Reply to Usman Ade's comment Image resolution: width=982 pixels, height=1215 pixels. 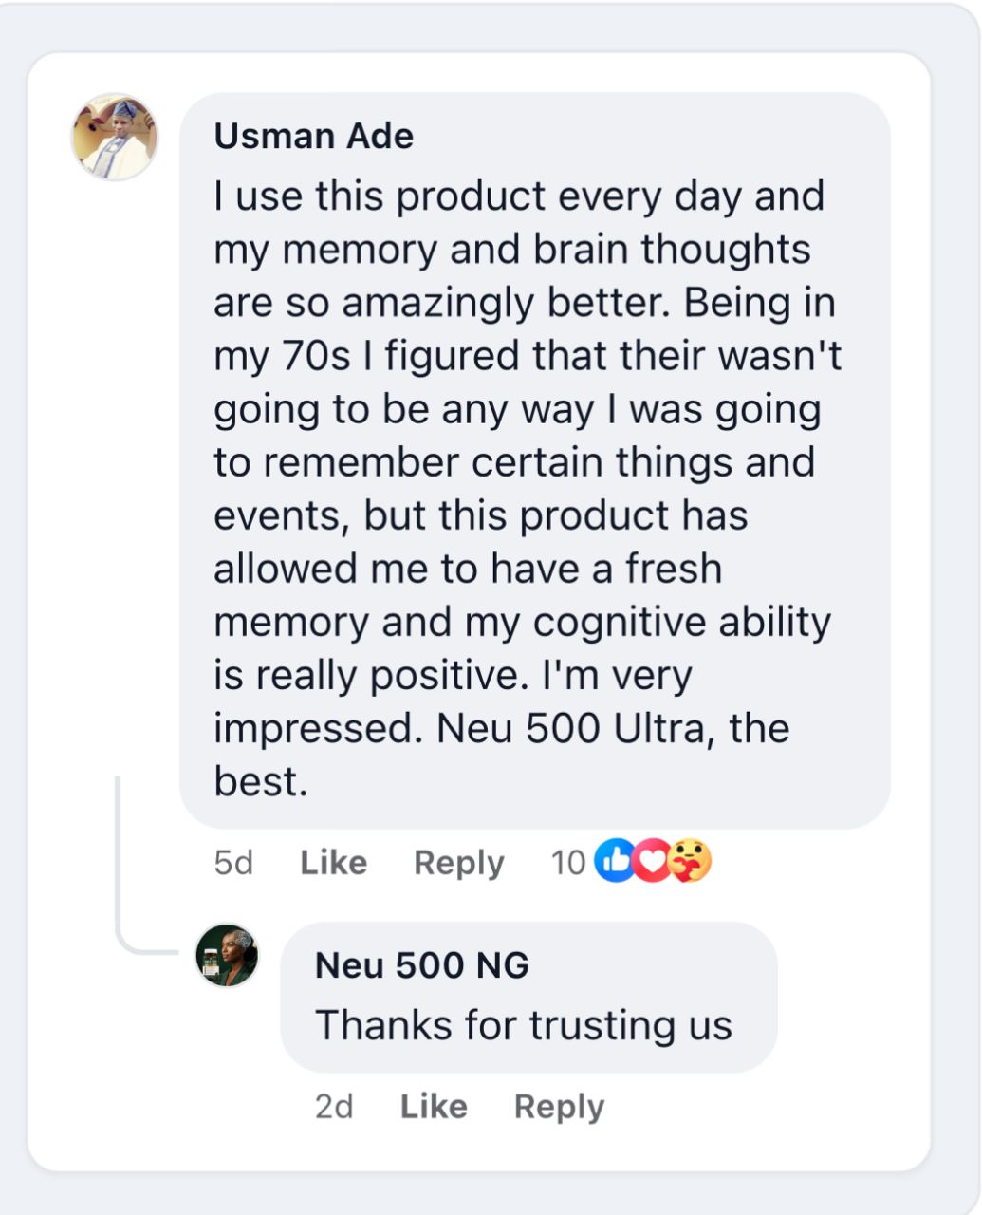pos(459,863)
